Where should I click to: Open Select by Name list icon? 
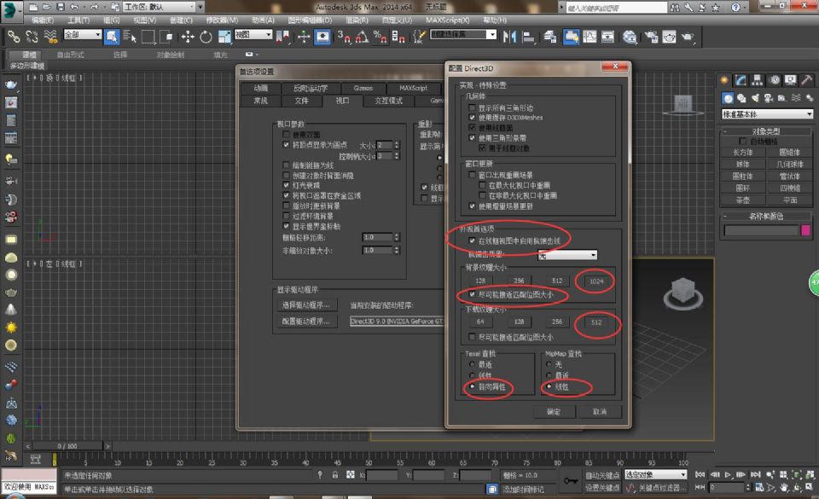pos(130,37)
